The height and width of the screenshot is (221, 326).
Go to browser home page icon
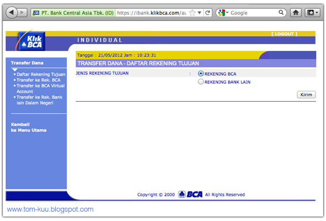pos(296,13)
